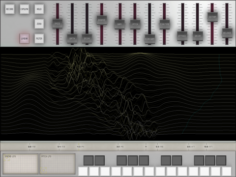Click the ZERO button

pos(39,24)
